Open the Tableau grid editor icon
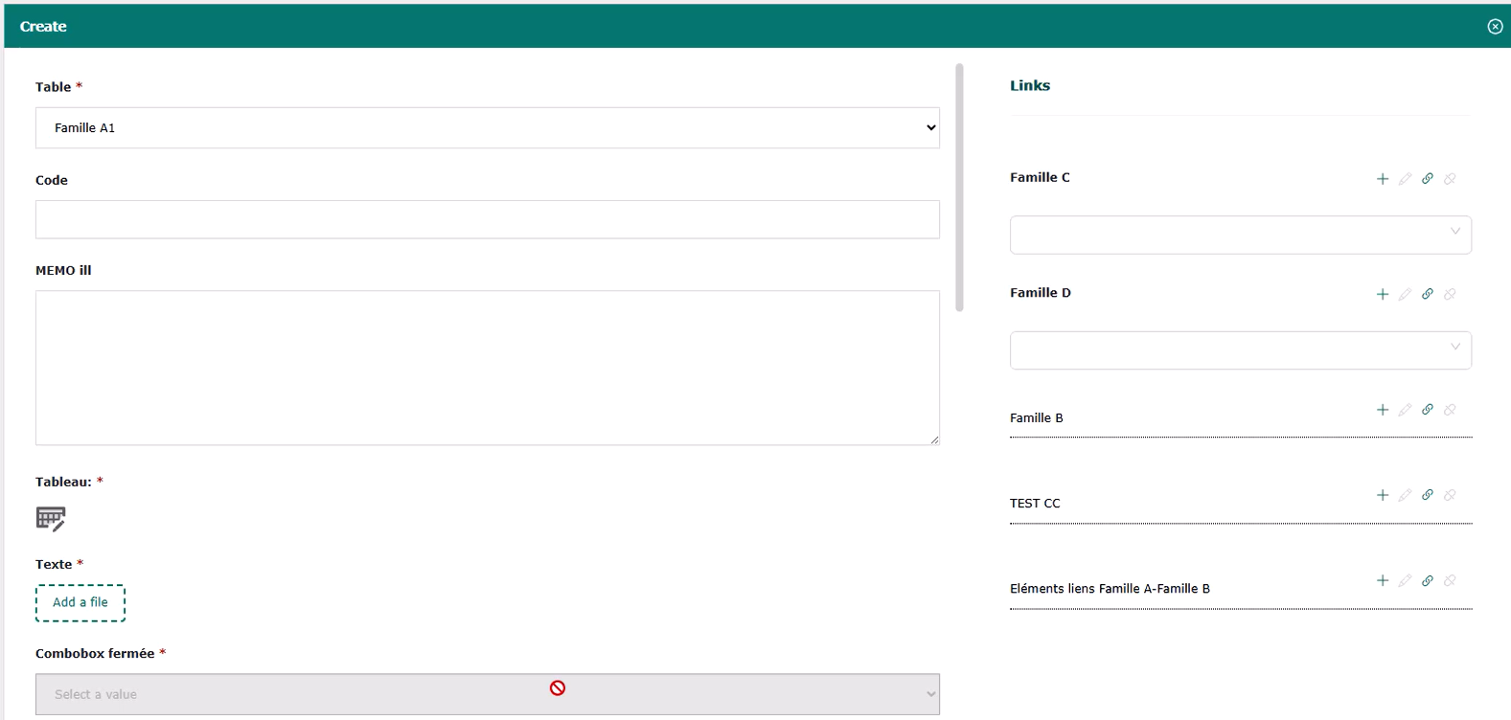The image size is (1511, 720). 51,519
